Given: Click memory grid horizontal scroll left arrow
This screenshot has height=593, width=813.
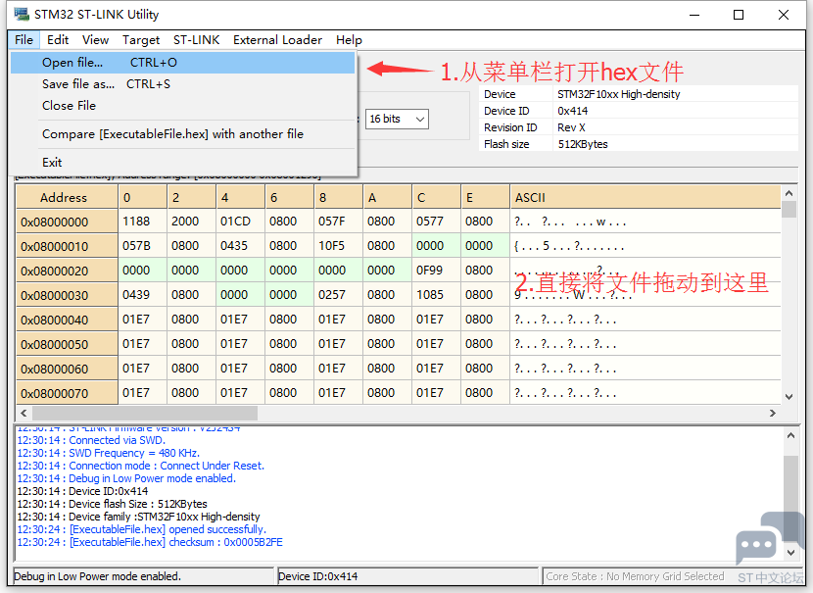Looking at the screenshot, I should [24, 413].
